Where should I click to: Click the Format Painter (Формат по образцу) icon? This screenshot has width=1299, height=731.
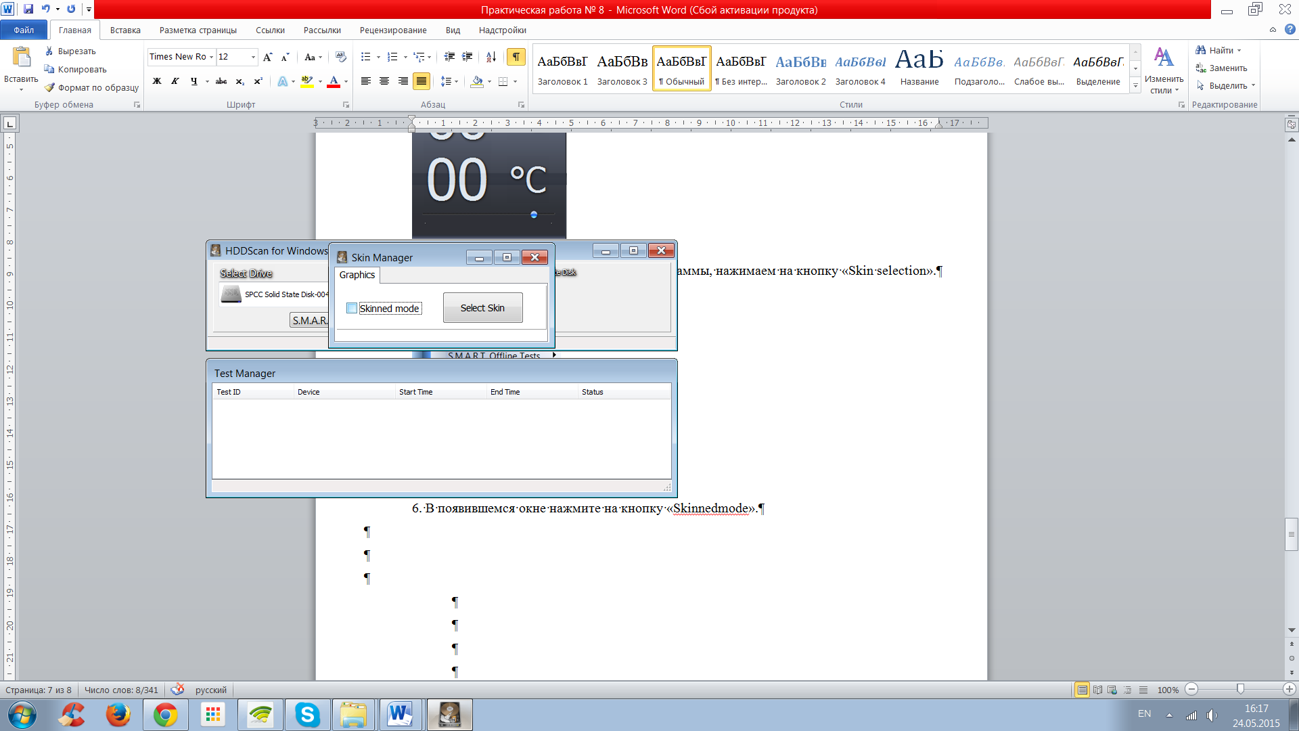pyautogui.click(x=49, y=87)
